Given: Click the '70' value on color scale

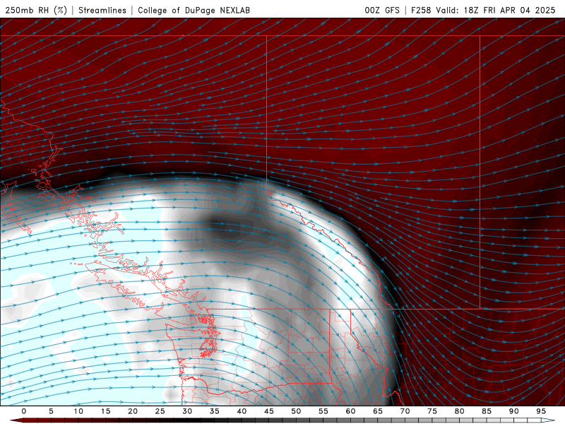Looking at the screenshot, I should (405, 411).
